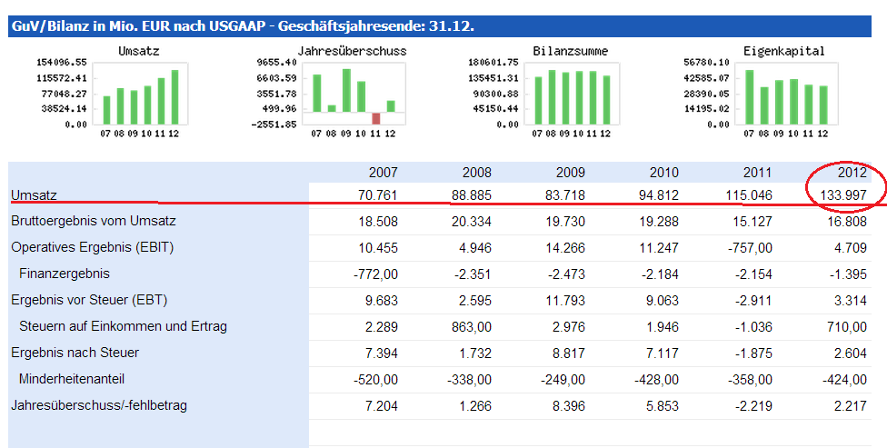Click the circled 2012 Umsatz value 133.997
The image size is (887, 448).
coord(842,195)
